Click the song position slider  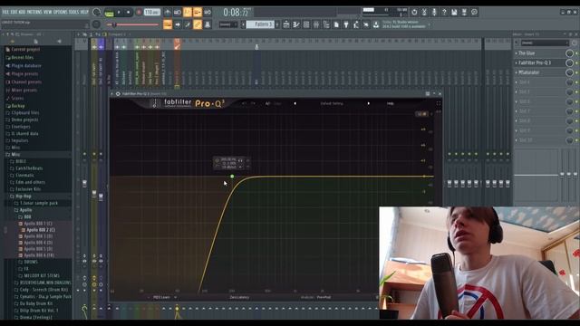133,24
